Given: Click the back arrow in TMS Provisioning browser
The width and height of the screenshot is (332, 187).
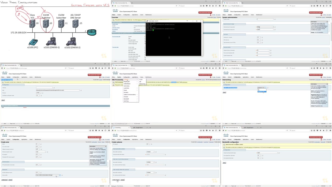Looking at the screenshot, I should [113, 68].
